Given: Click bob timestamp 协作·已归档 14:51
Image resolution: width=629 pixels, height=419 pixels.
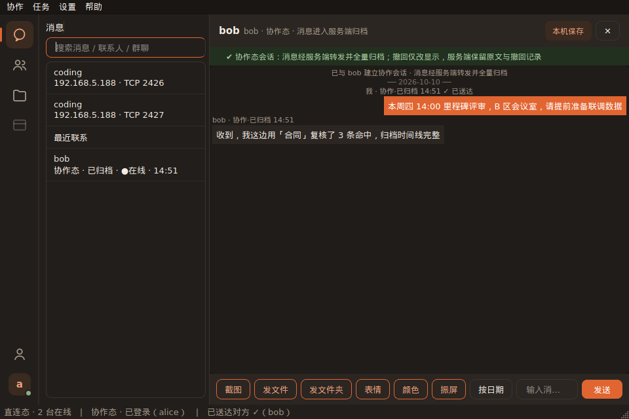Looking at the screenshot, I should click(253, 120).
